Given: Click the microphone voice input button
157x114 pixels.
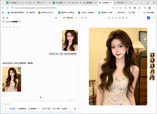Looking at the screenshot, I should click(x=75, y=109).
